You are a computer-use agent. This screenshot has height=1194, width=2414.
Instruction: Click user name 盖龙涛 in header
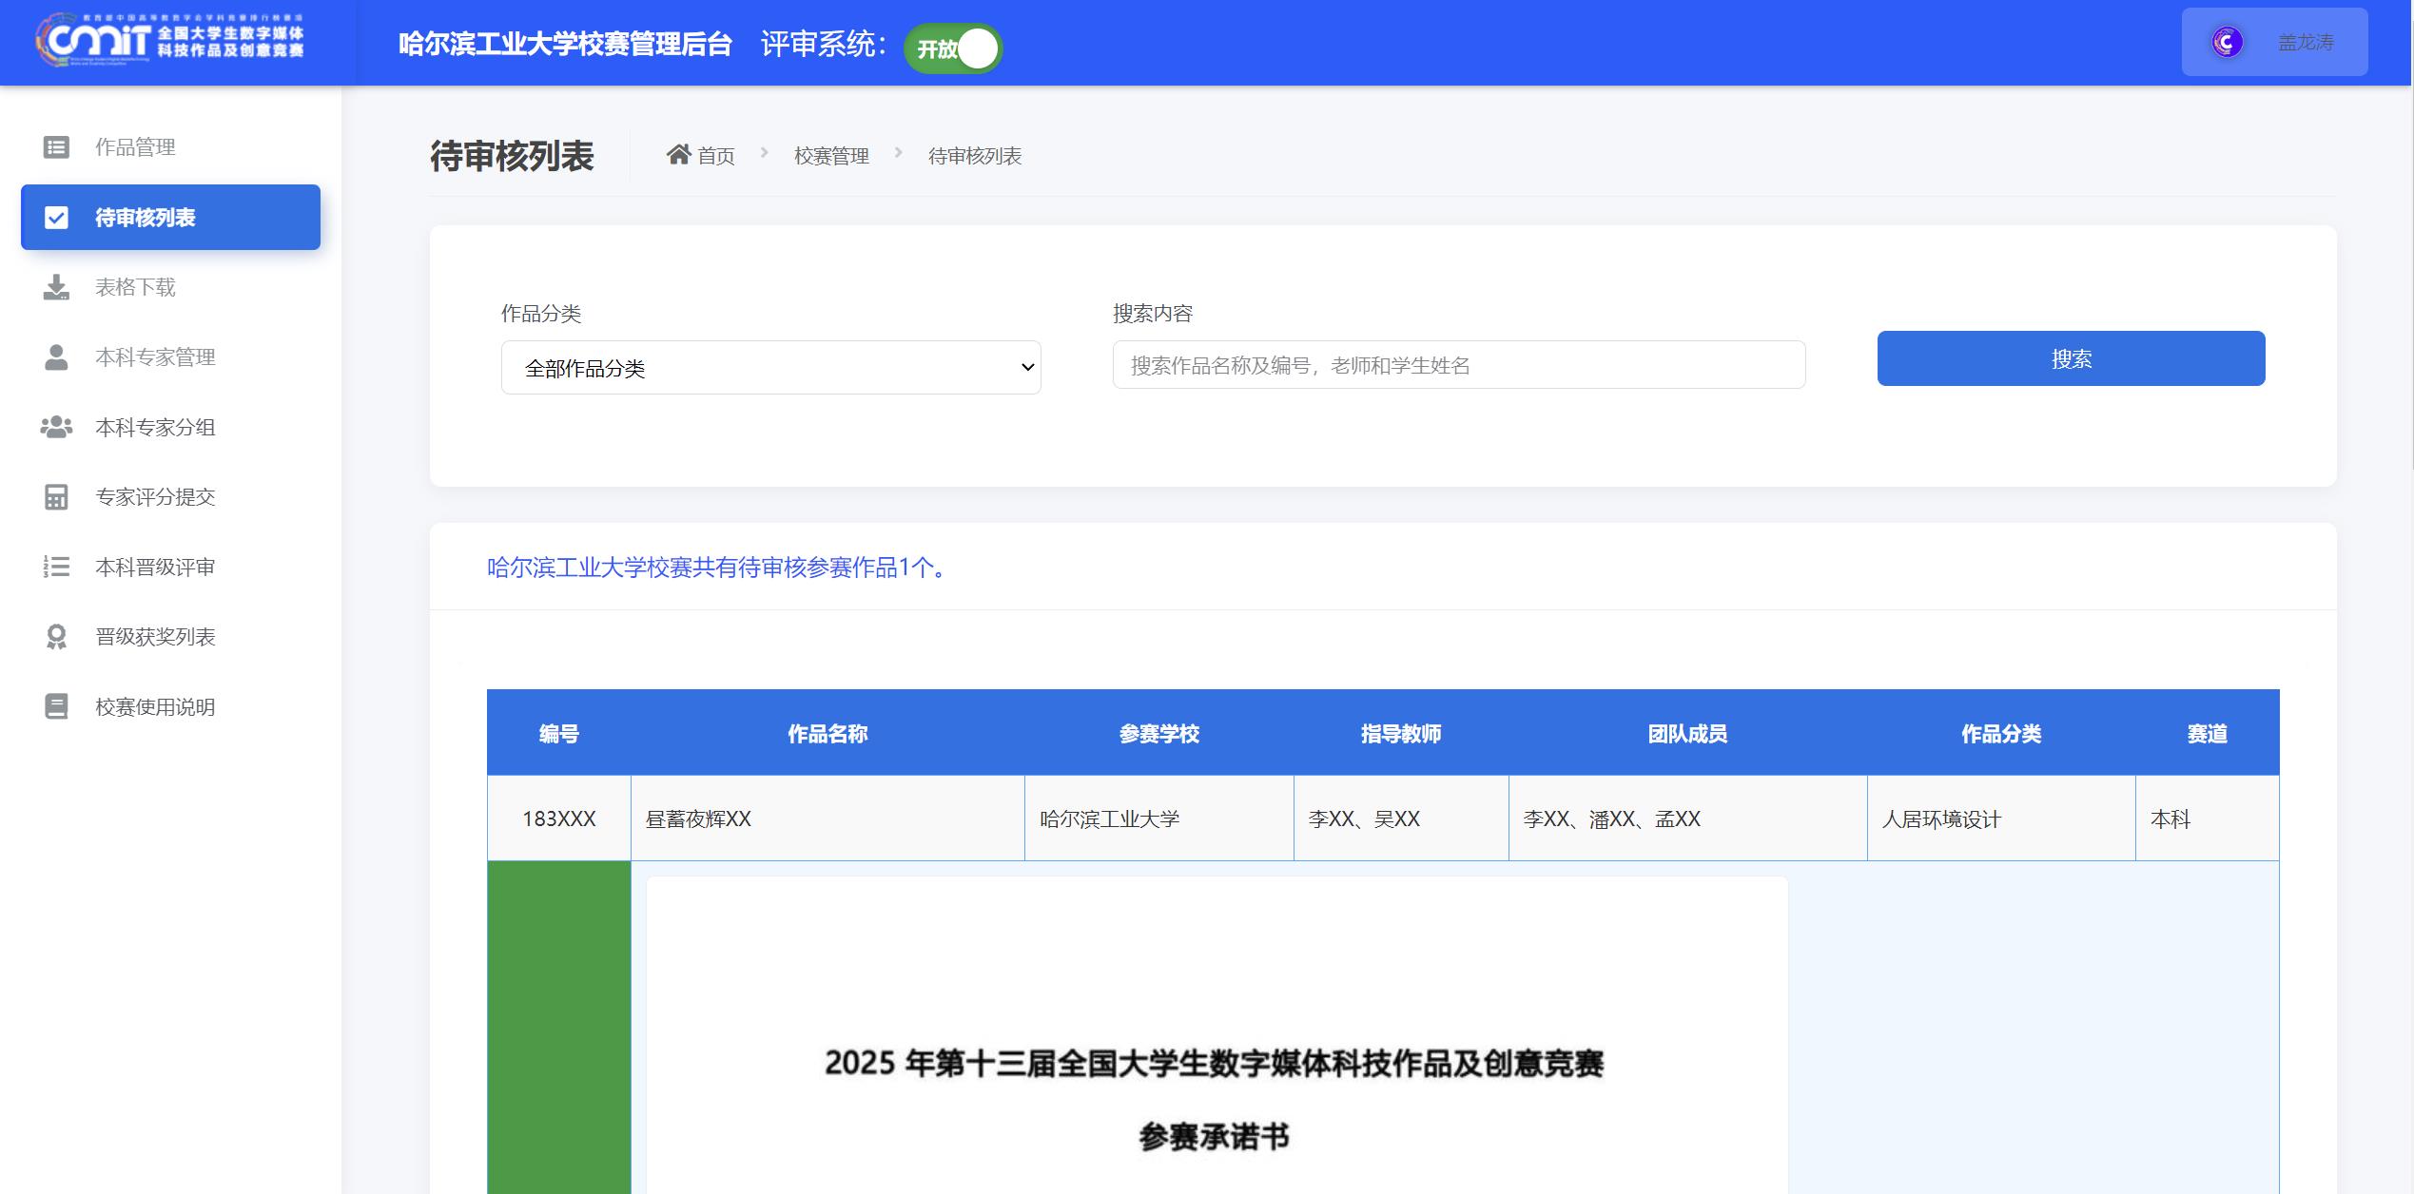[x=2306, y=43]
